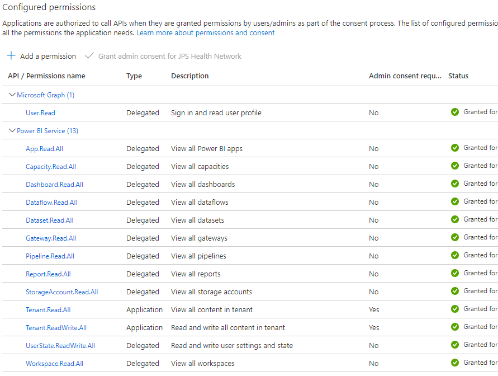Click the Status column header
Screen dimensions: 498x376
tap(458, 76)
